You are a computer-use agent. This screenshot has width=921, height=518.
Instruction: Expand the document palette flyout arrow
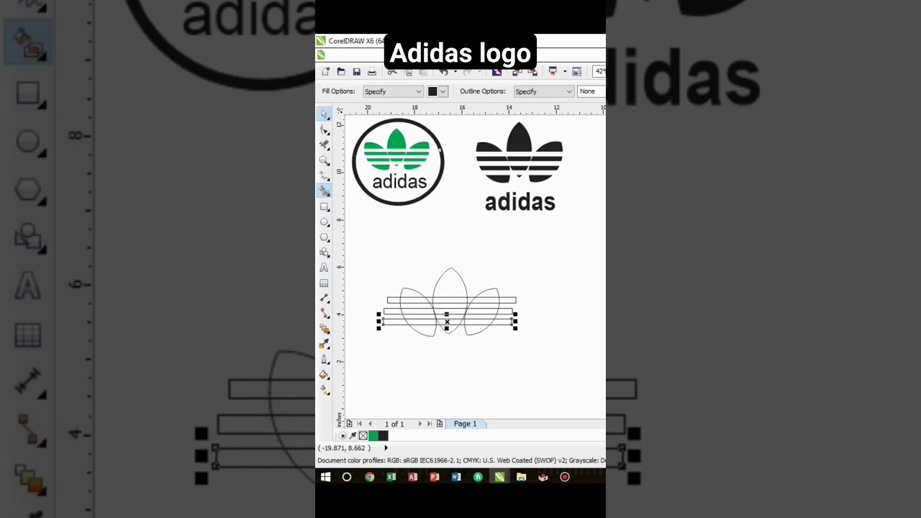(342, 435)
